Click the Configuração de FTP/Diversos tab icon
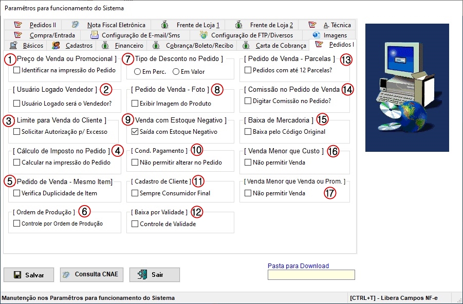Screen dimensions: 463x304 (203, 35)
